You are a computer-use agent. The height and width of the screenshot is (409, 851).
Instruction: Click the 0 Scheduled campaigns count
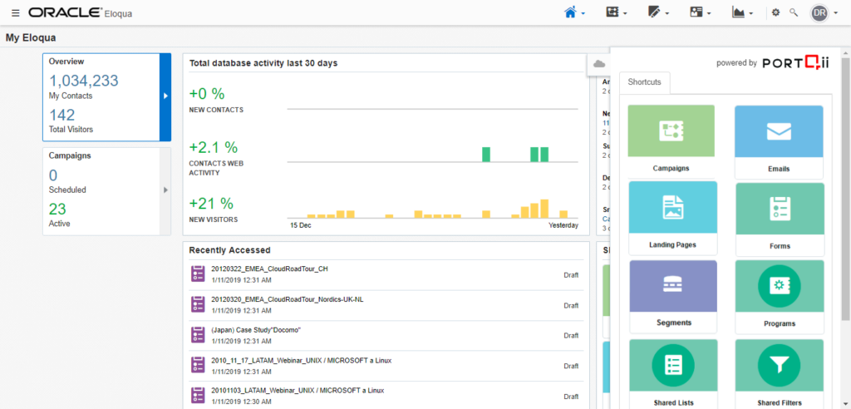(x=53, y=175)
